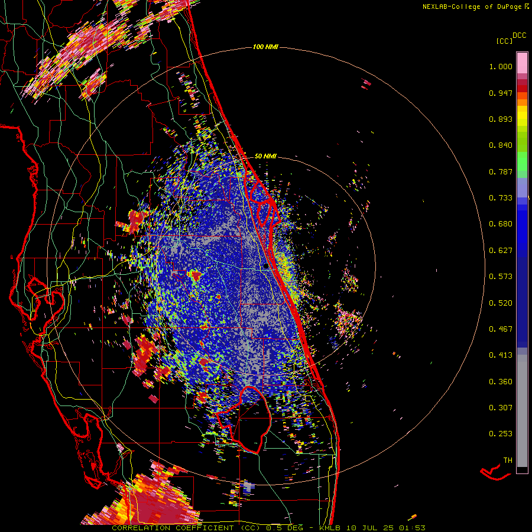532x532 pixels.
Task: Click the 0.307 legend value
Action: point(501,408)
